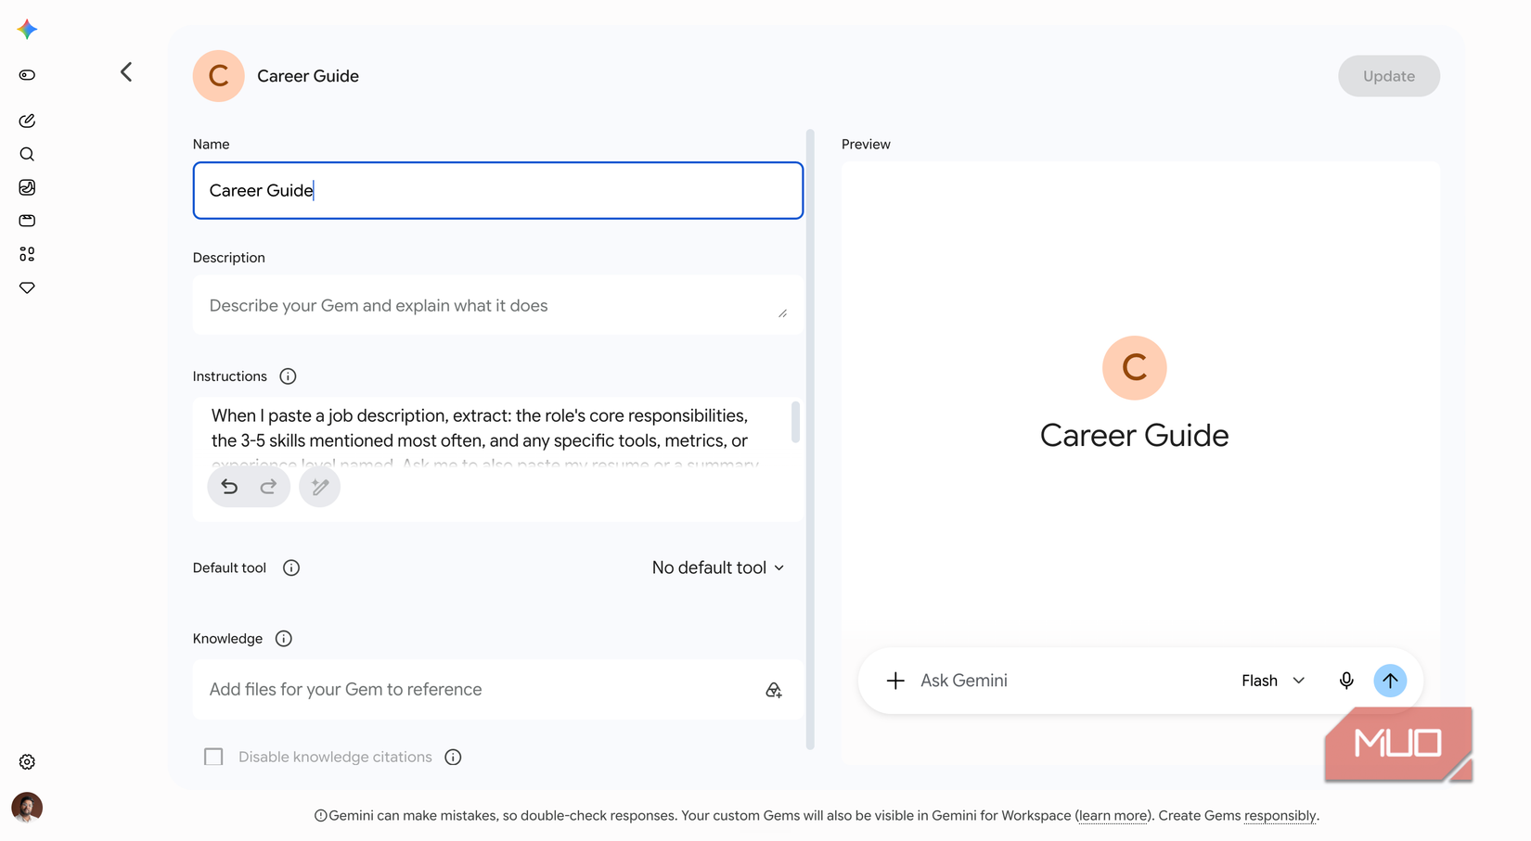The width and height of the screenshot is (1531, 841).
Task: Send the prompt with the arrow button
Action: (1390, 681)
